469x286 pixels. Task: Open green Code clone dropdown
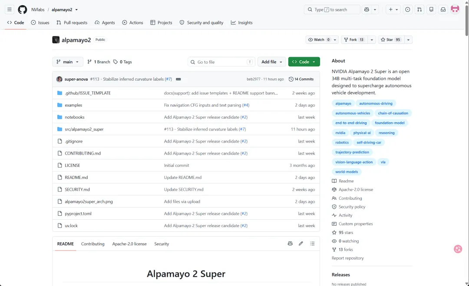[x=304, y=62]
